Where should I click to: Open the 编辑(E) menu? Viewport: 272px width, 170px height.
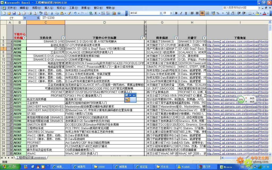click(24, 8)
